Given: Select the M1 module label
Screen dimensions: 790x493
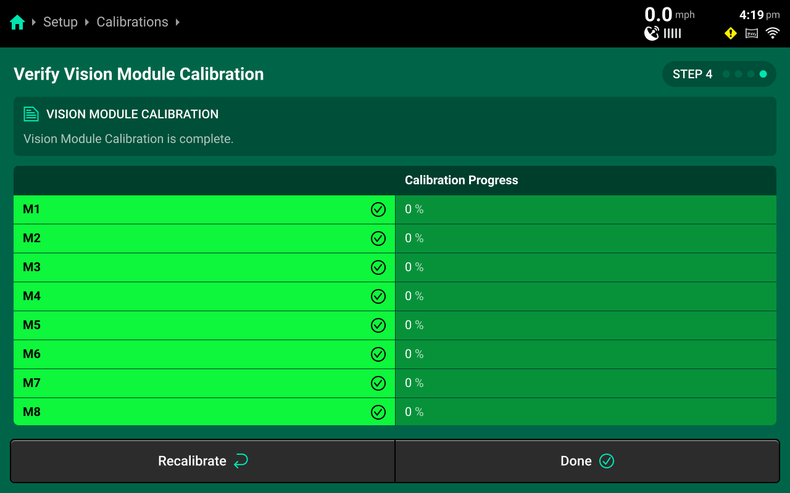Looking at the screenshot, I should tap(31, 210).
